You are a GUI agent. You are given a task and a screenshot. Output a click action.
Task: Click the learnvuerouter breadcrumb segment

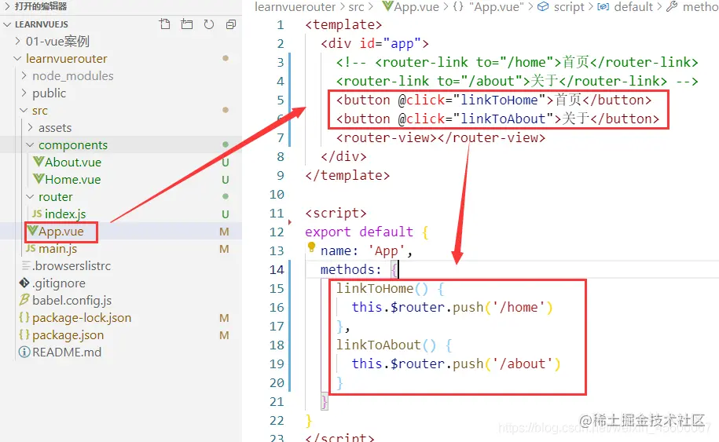coord(295,7)
